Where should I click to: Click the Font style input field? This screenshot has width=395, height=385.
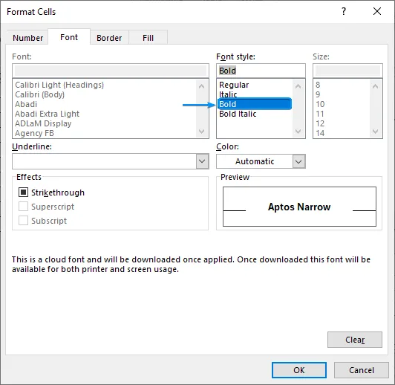[261, 71]
